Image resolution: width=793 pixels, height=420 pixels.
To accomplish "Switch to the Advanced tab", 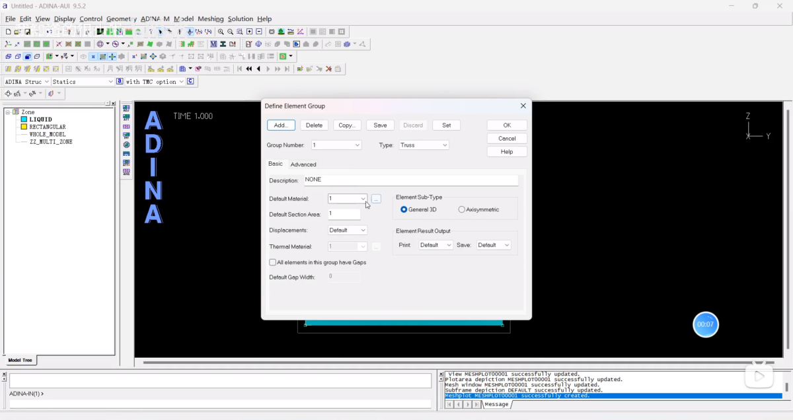I will pyautogui.click(x=303, y=164).
